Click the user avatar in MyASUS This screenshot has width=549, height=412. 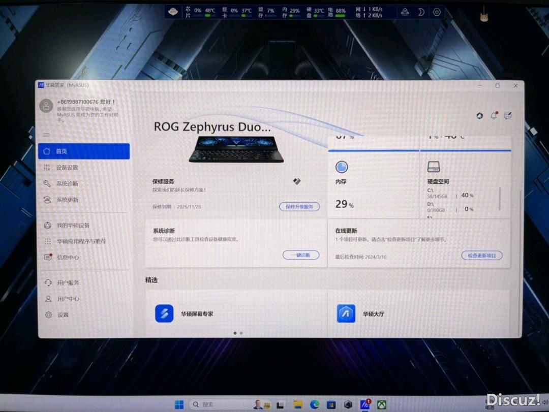pyautogui.click(x=46, y=106)
